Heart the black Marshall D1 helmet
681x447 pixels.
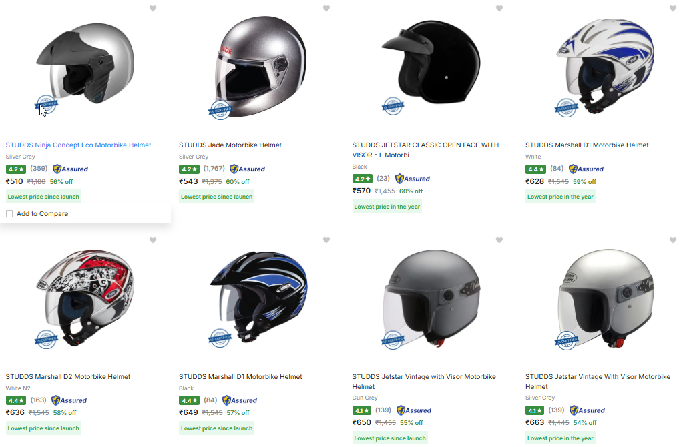tap(326, 240)
